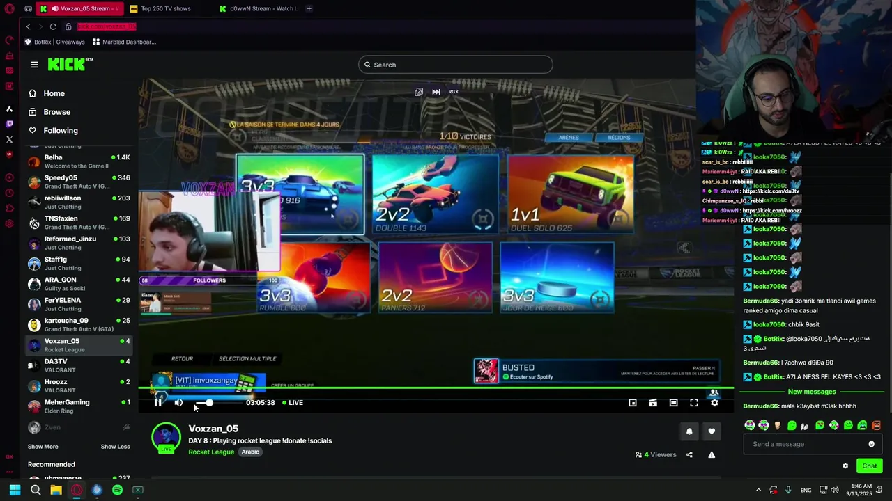Open ARA_GON channel in sidebar
This screenshot has width=892, height=501.
79,284
